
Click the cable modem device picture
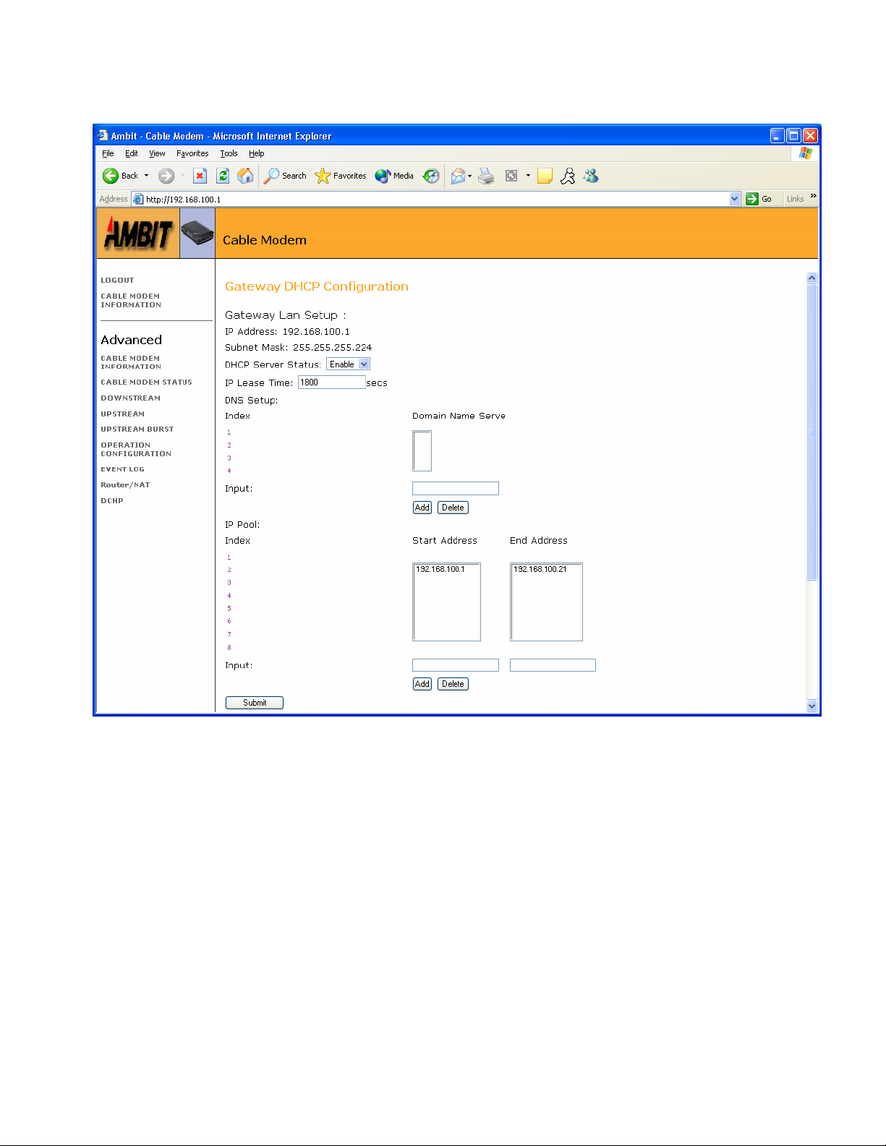197,233
